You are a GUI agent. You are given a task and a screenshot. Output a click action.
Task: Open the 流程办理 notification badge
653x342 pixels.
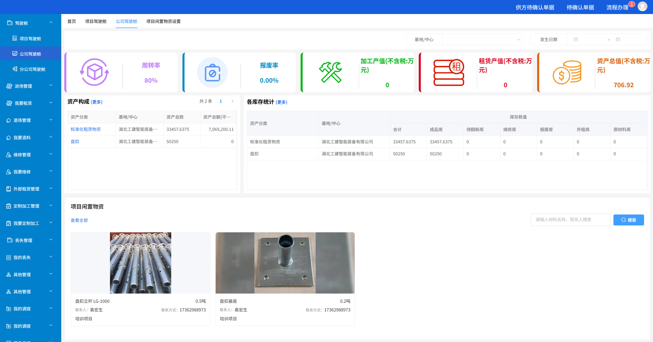[x=632, y=4]
